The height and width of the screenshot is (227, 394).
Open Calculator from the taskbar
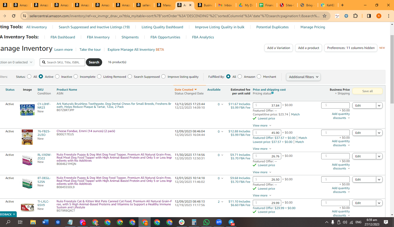pos(194,222)
